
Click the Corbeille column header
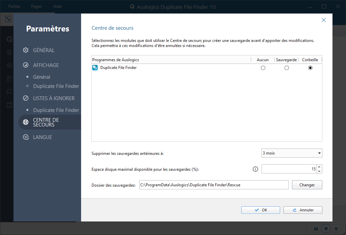pyautogui.click(x=310, y=60)
